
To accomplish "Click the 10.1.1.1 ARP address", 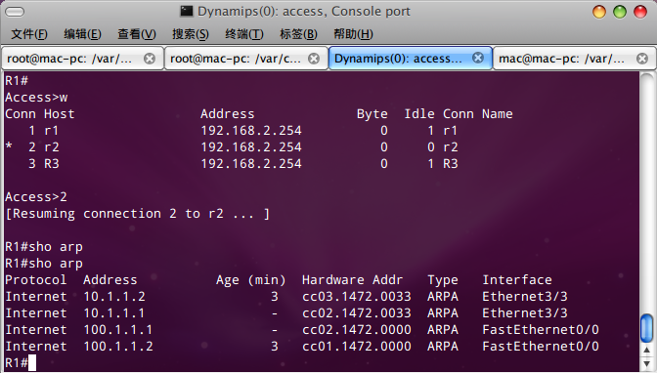I will (x=114, y=313).
